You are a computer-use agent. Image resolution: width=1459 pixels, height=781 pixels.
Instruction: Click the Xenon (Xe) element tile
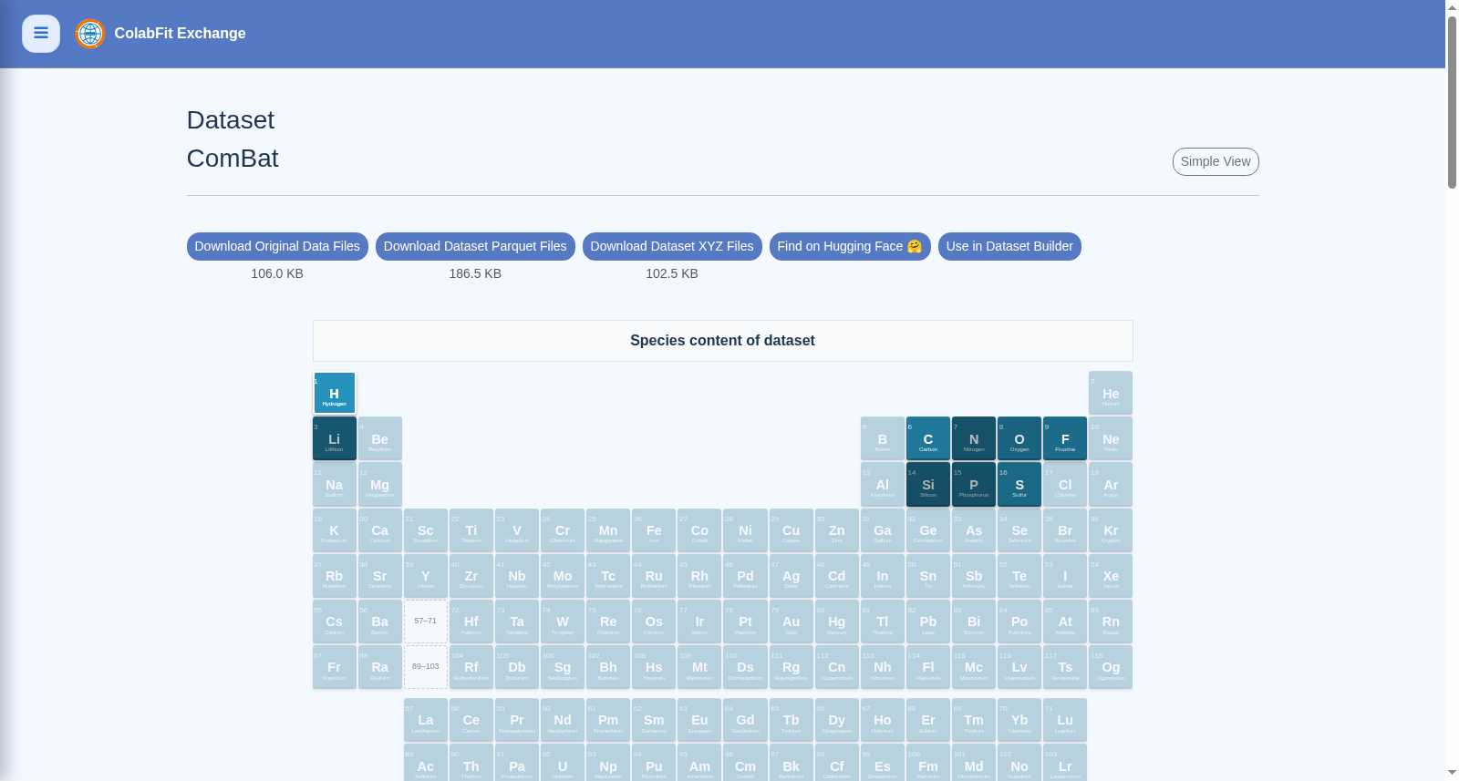(x=1111, y=576)
